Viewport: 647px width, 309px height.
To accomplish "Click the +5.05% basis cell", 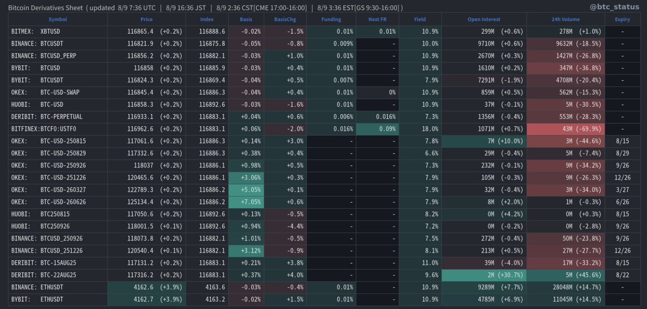I will pyautogui.click(x=246, y=190).
